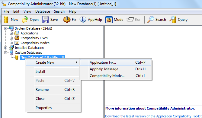
Task: Click the New toolbar button label
Action: [14, 20]
